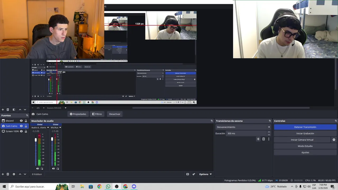Image resolution: width=338 pixels, height=190 pixels.
Task: Move scene down with scenes toolbar arrow
Action: tap(25, 110)
